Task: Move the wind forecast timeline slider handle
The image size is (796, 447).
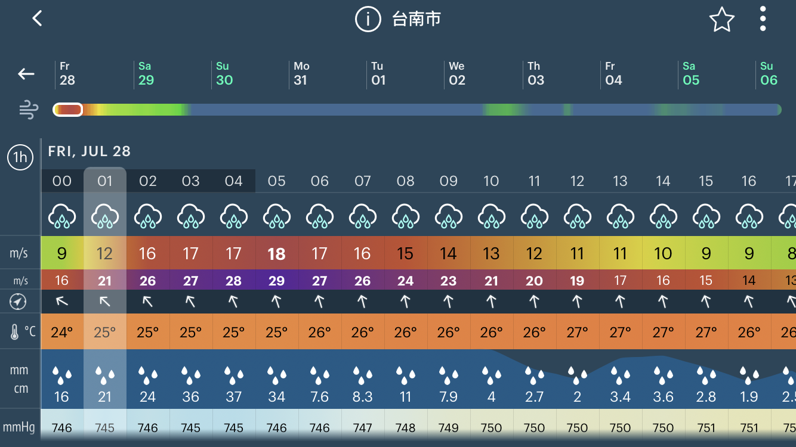Action: click(x=67, y=110)
